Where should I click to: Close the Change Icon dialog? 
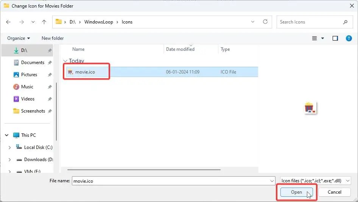point(352,6)
